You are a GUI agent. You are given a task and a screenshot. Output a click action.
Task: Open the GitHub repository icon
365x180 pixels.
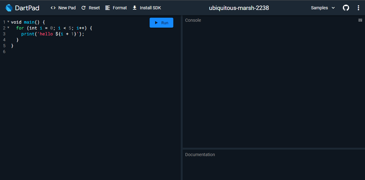tap(346, 8)
